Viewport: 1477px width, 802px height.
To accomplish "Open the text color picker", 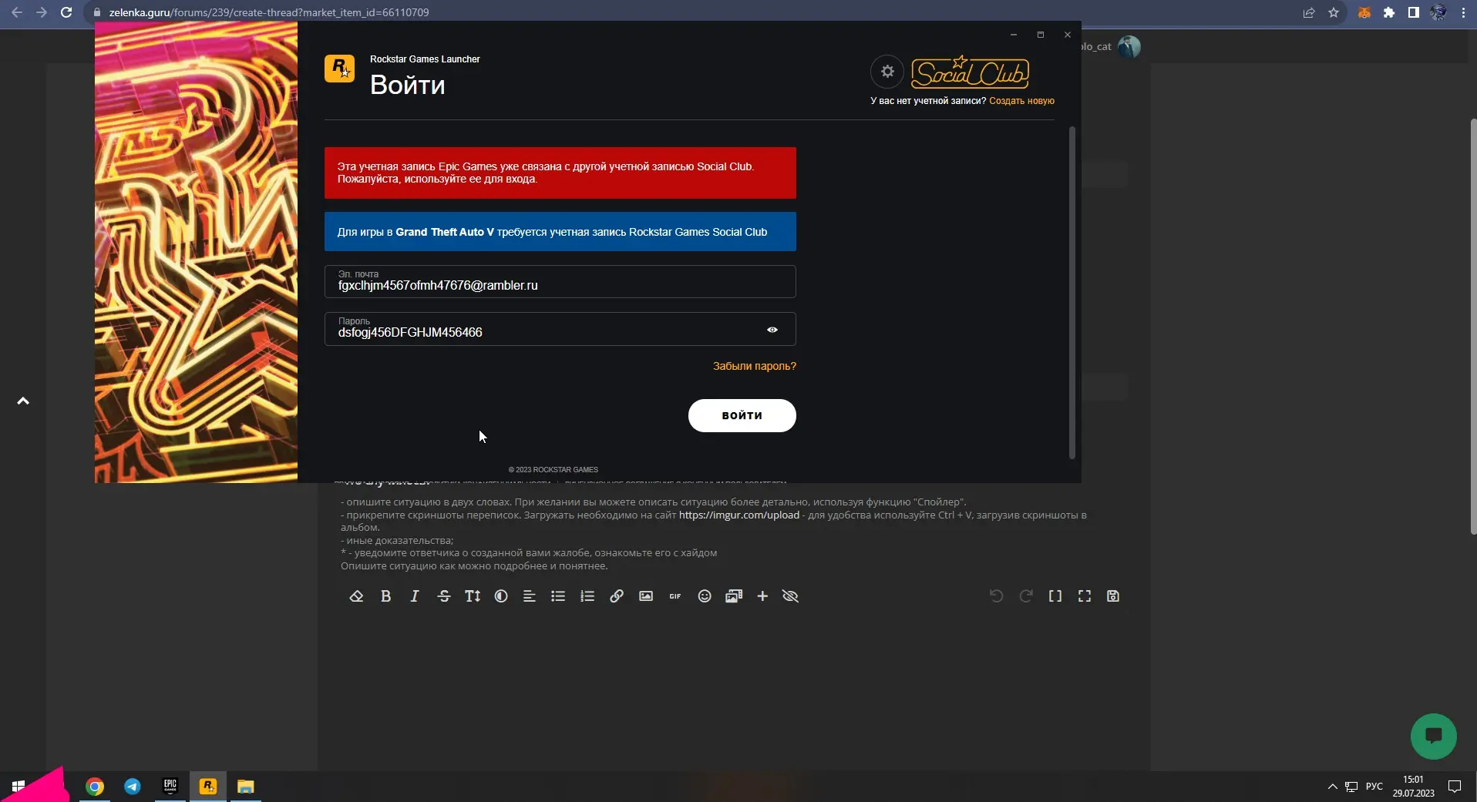I will click(501, 596).
